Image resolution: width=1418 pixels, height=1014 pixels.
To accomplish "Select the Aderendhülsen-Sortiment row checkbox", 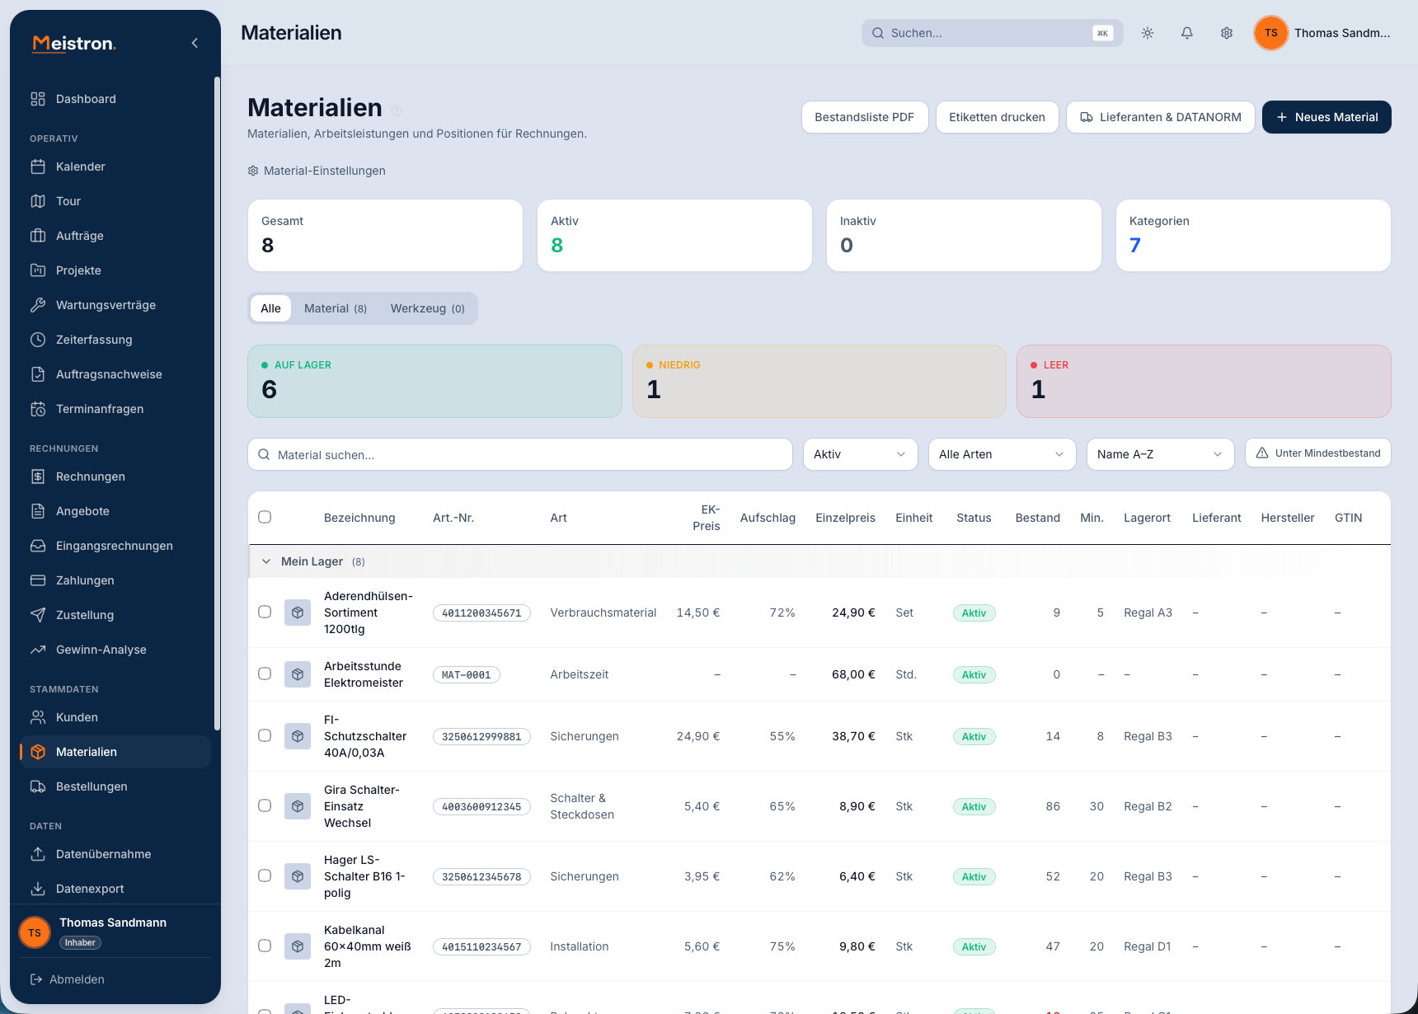I will [x=265, y=612].
